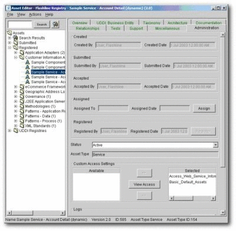Click the XML Standards folder icon
Image resolution: width=236 pixels, height=231 pixels.
pos(22,126)
